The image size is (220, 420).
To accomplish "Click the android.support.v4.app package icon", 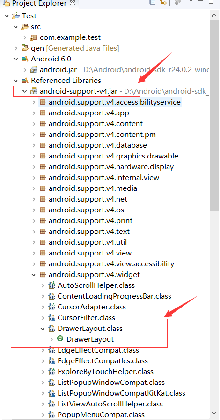I will [x=43, y=113].
